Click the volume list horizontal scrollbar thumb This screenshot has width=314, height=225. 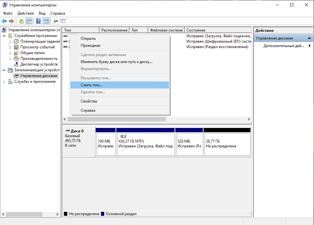(117, 119)
